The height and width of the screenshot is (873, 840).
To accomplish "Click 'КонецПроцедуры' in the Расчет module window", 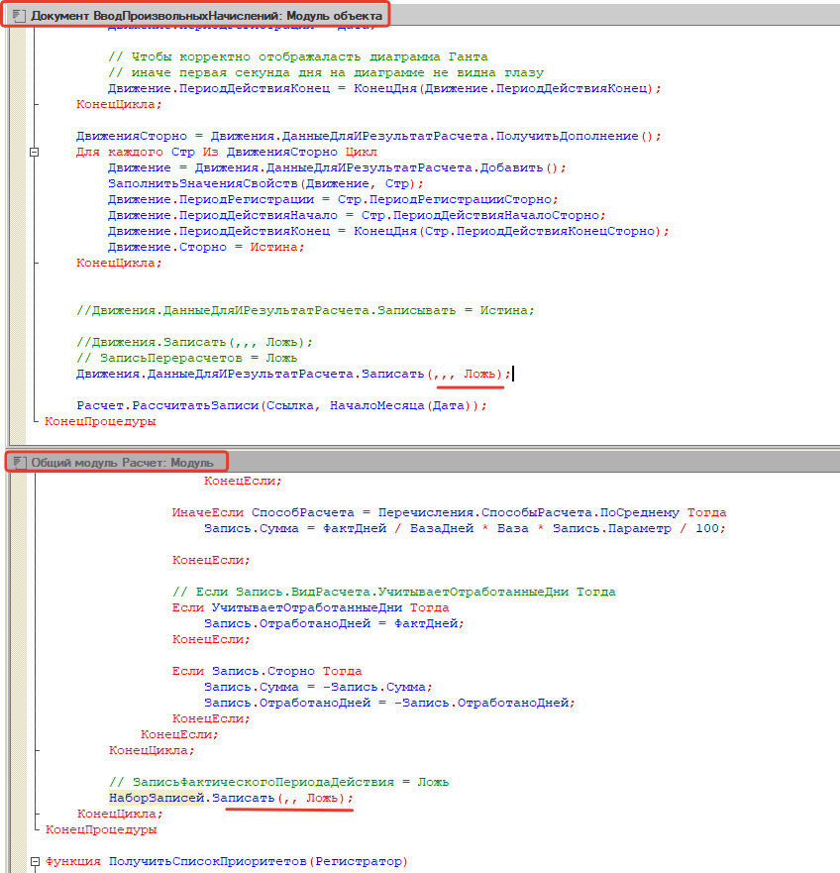I will 101,829.
